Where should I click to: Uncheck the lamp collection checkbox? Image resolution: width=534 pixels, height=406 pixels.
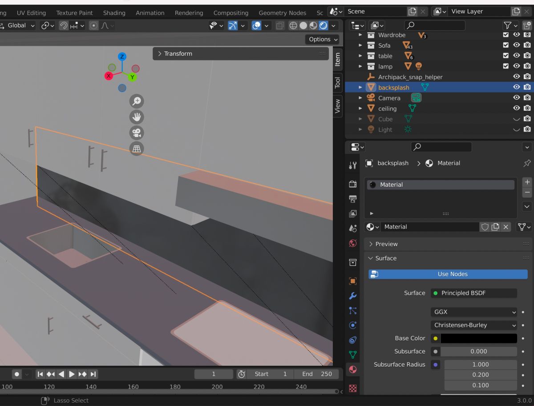[506, 66]
